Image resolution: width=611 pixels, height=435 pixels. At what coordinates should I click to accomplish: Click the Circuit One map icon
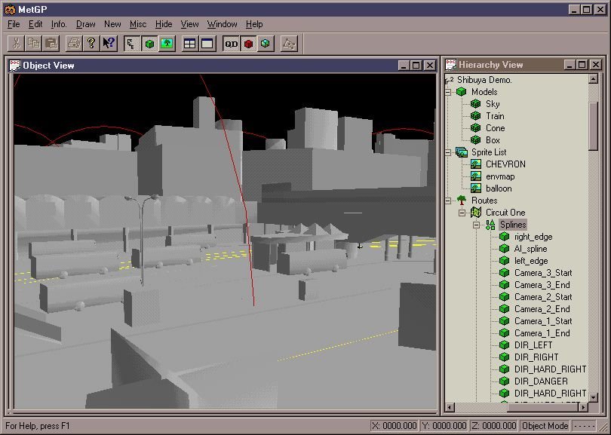[476, 213]
